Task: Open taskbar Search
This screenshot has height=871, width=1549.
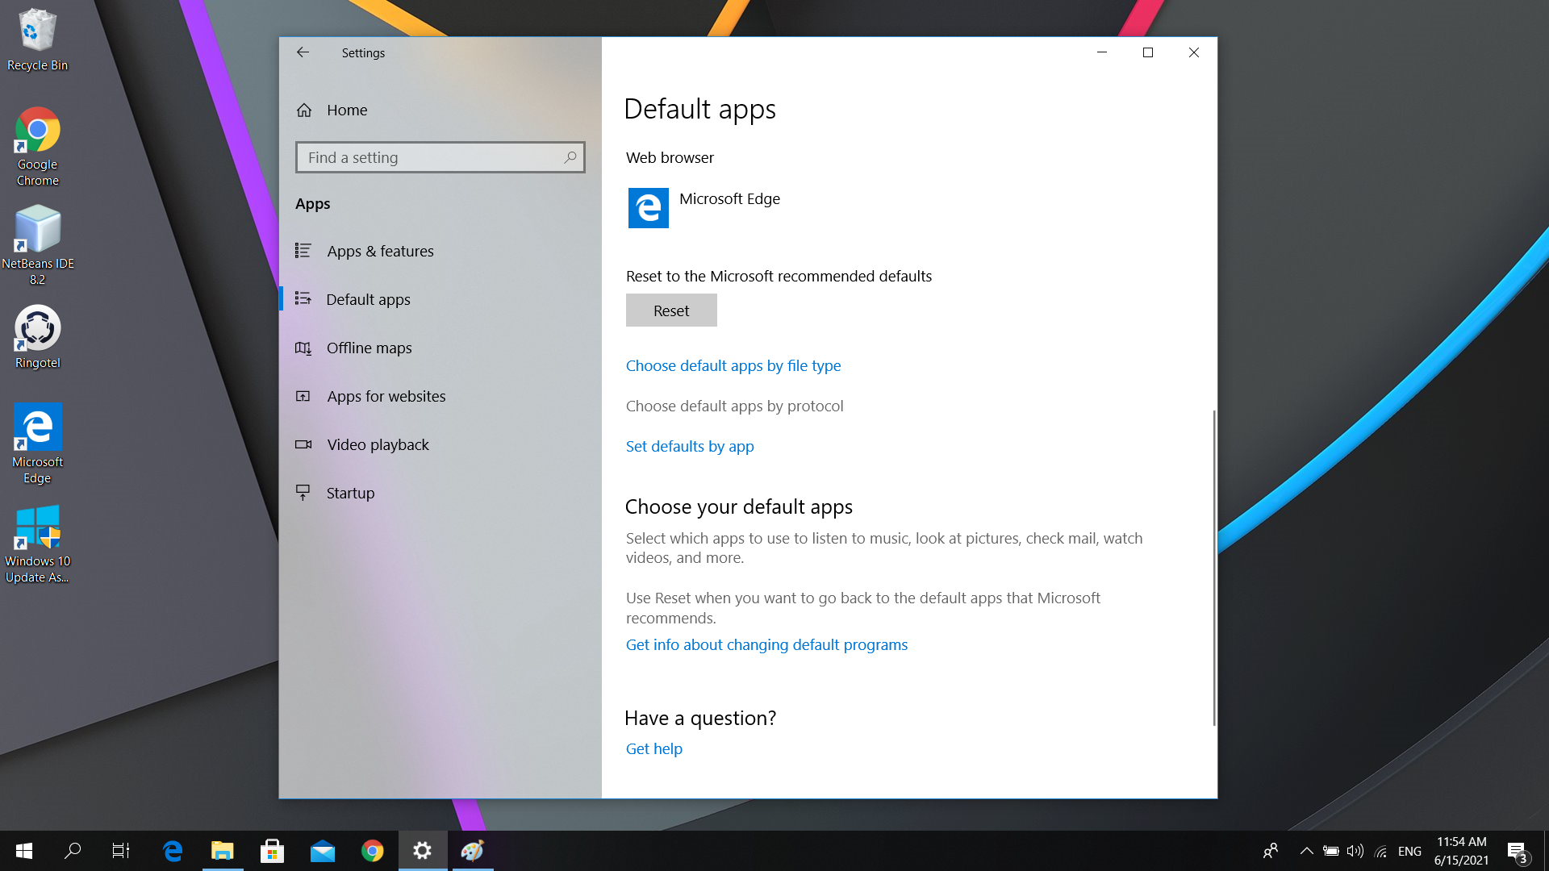Action: (73, 851)
